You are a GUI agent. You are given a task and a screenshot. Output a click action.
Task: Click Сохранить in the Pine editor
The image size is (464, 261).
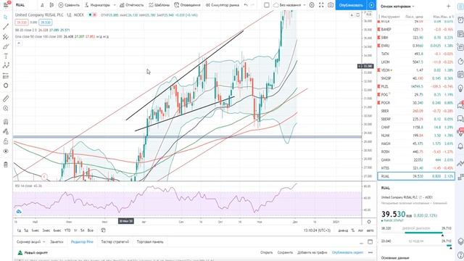click(285, 252)
